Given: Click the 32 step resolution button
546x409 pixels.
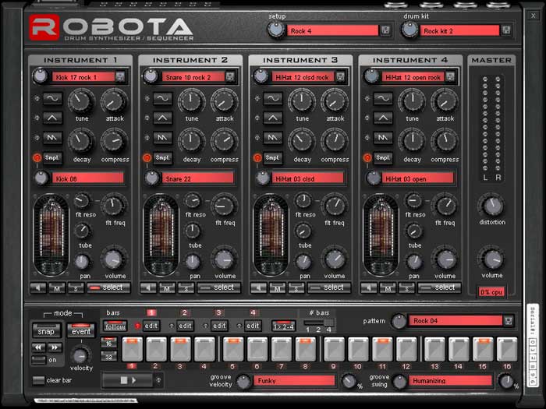Looking at the screenshot, I should (x=108, y=356).
